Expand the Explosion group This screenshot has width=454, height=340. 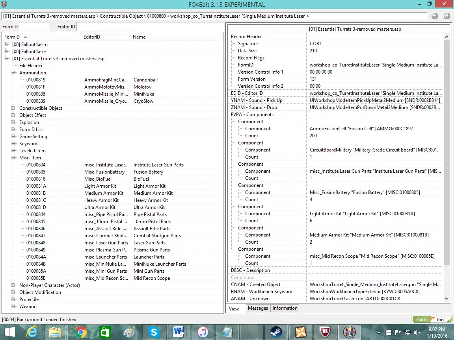[x=13, y=122]
